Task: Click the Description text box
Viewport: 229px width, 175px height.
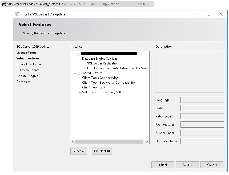Action: [190, 72]
